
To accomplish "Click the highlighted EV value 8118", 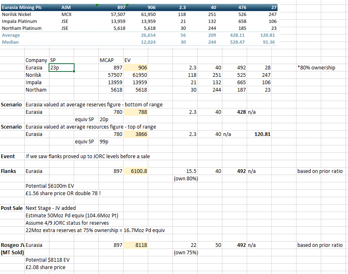I will pyautogui.click(x=135, y=245).
